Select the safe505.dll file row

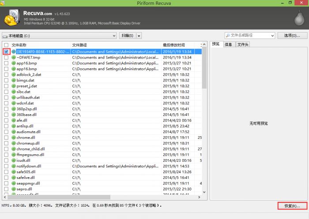click(x=102, y=172)
